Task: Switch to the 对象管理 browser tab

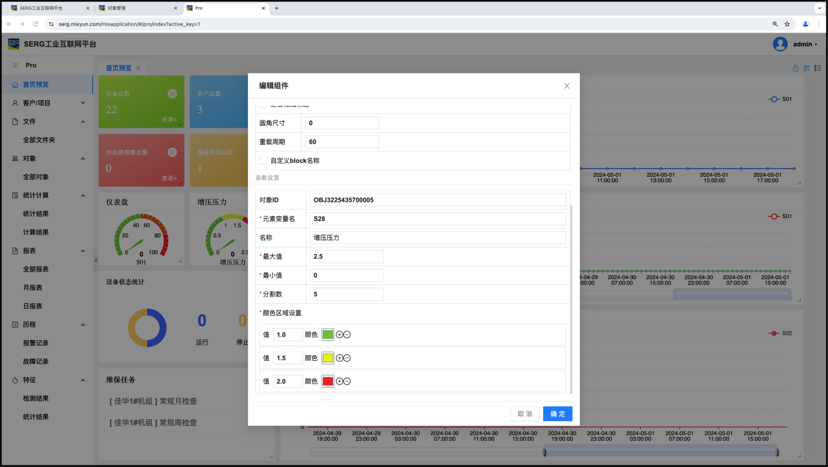Action: [135, 9]
